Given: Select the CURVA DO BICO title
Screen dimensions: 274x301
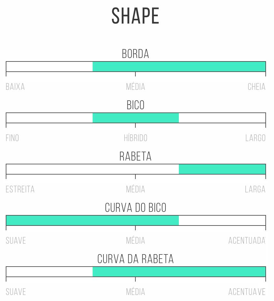Looking at the screenshot, I should tap(135, 207).
